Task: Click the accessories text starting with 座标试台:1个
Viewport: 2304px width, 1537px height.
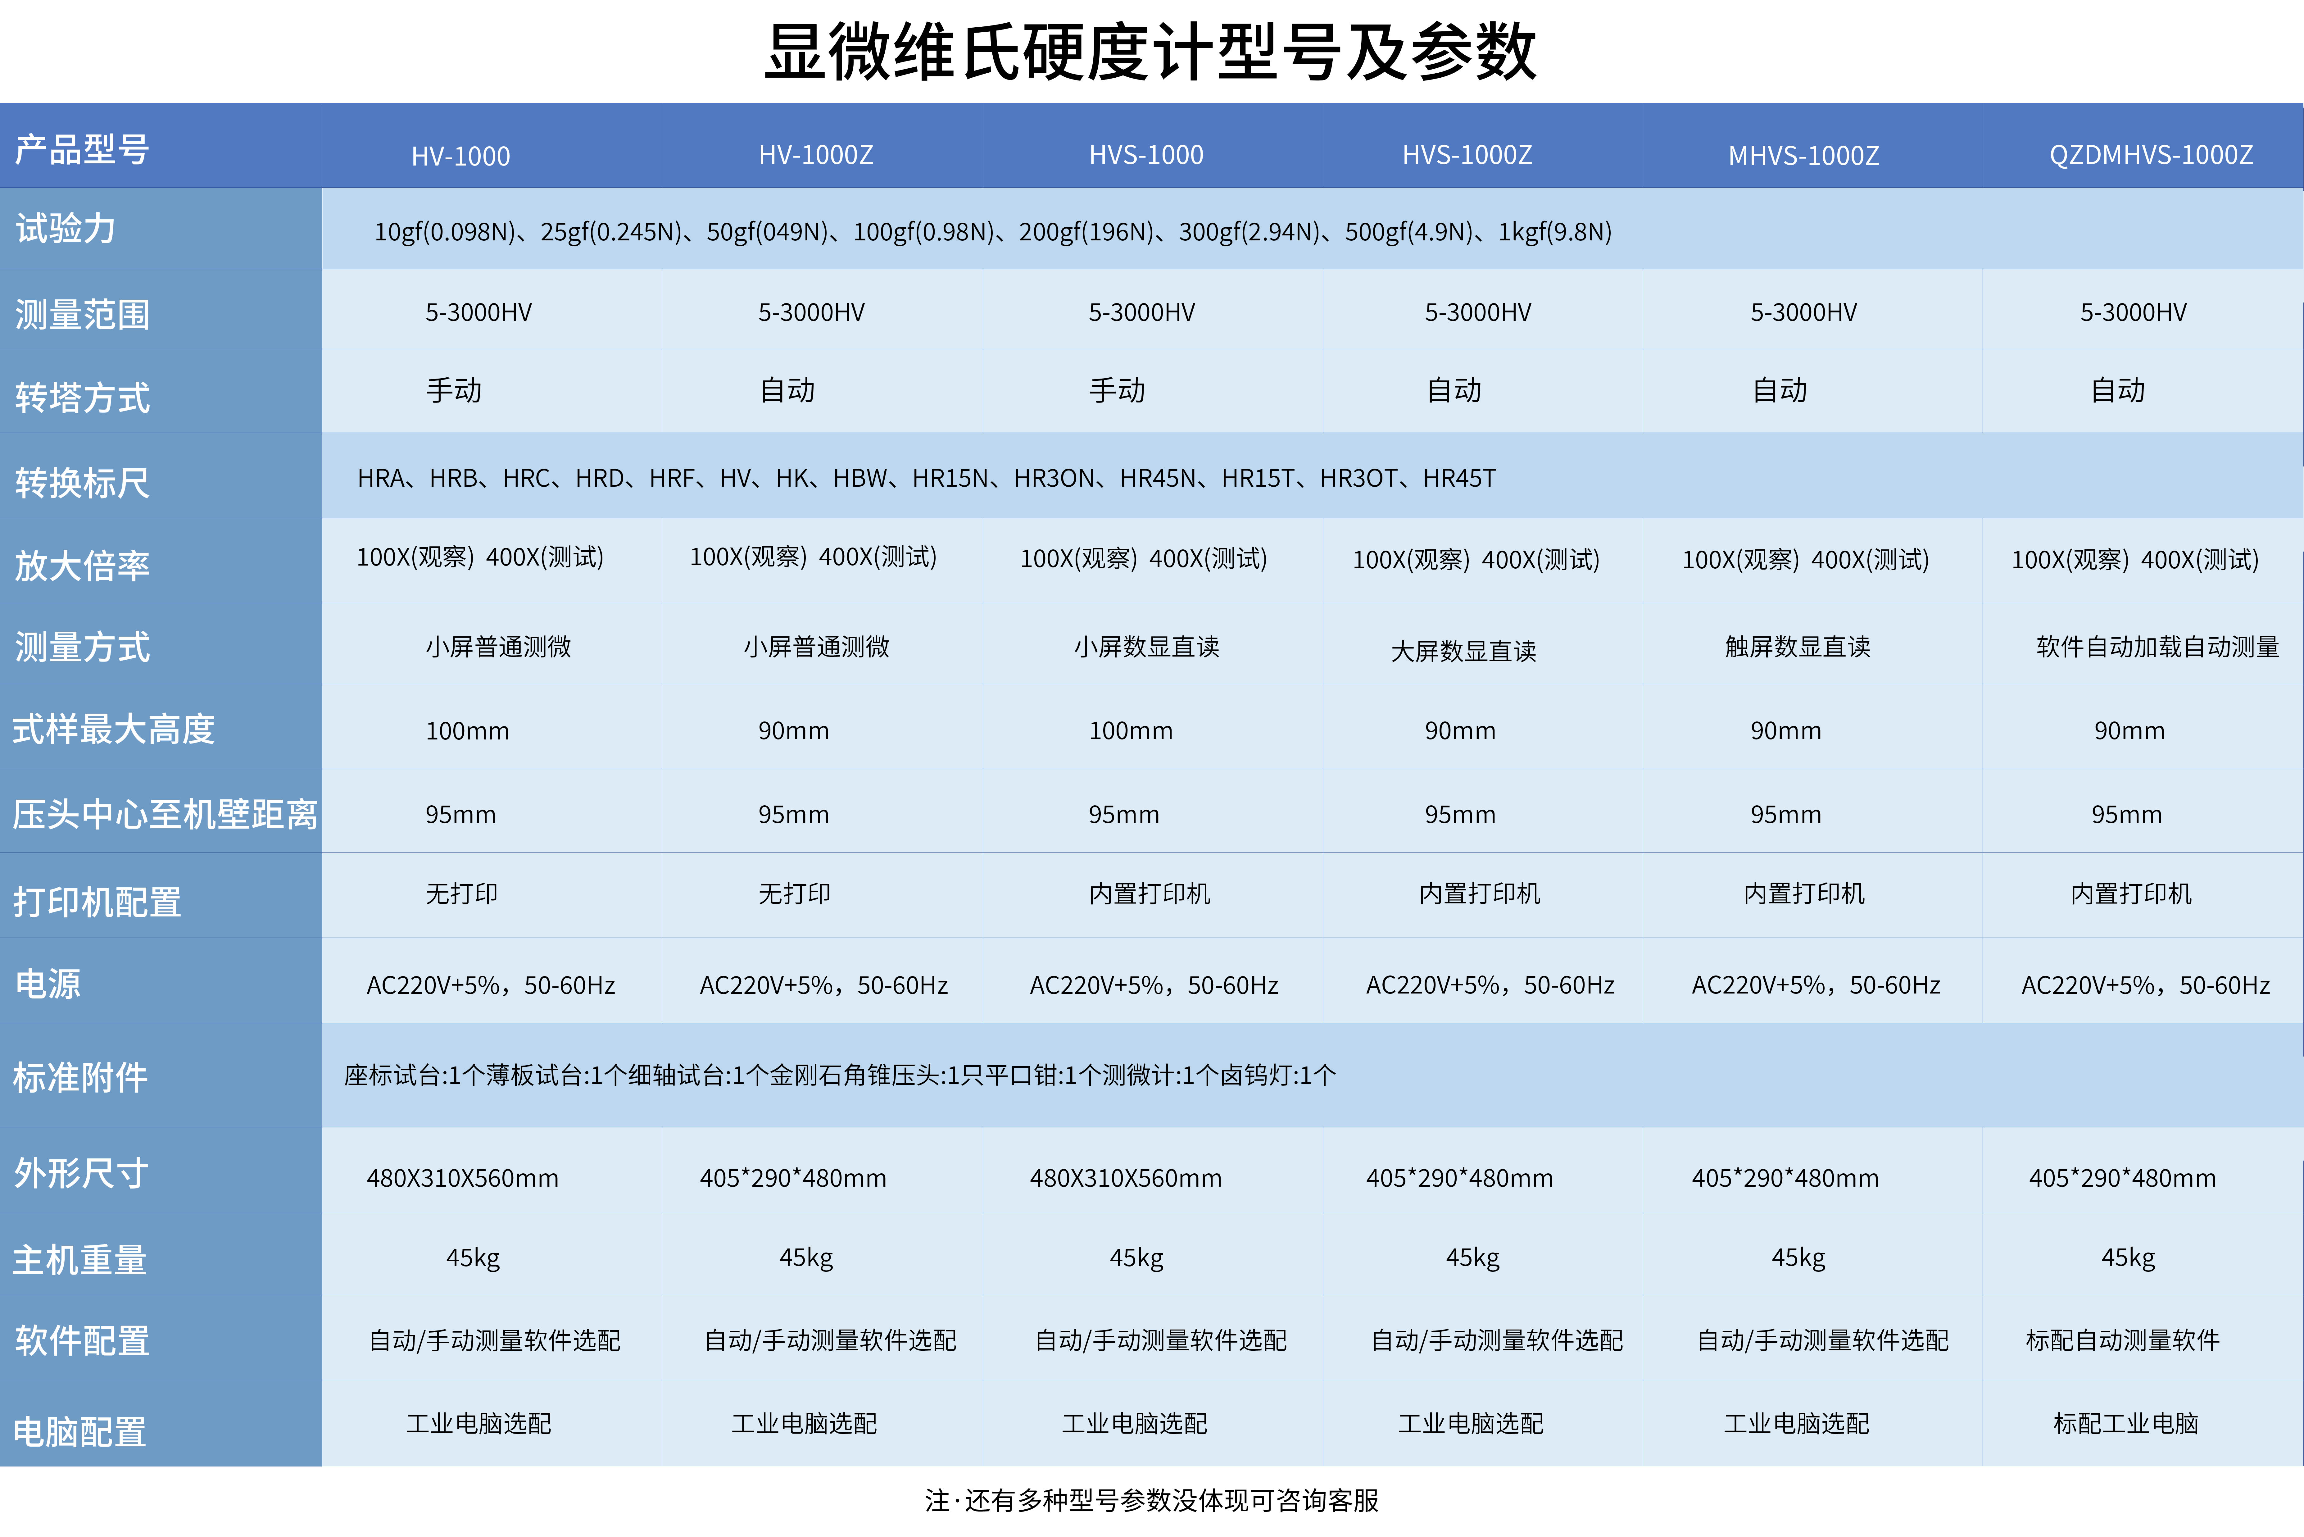Action: click(x=840, y=1075)
